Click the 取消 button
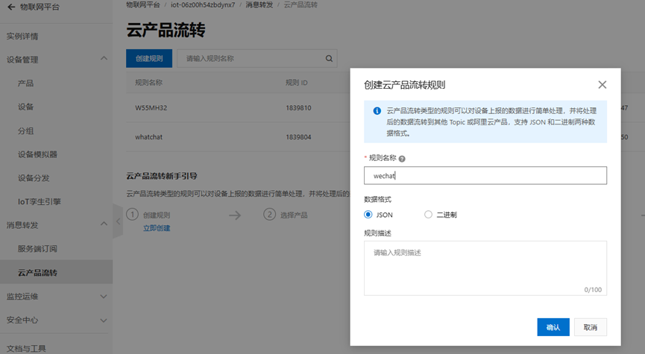 [x=590, y=327]
